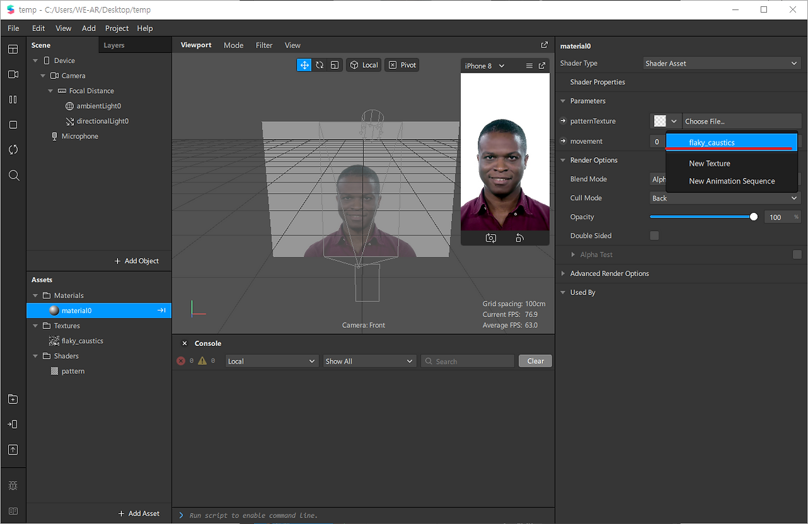Pause the preview with the pause icon
The image size is (808, 524).
pyautogui.click(x=13, y=100)
